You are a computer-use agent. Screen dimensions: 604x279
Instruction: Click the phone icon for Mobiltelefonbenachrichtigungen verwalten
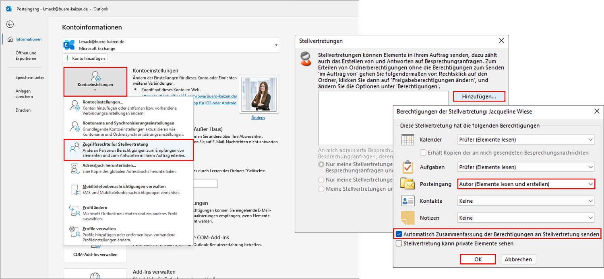[x=75, y=189]
